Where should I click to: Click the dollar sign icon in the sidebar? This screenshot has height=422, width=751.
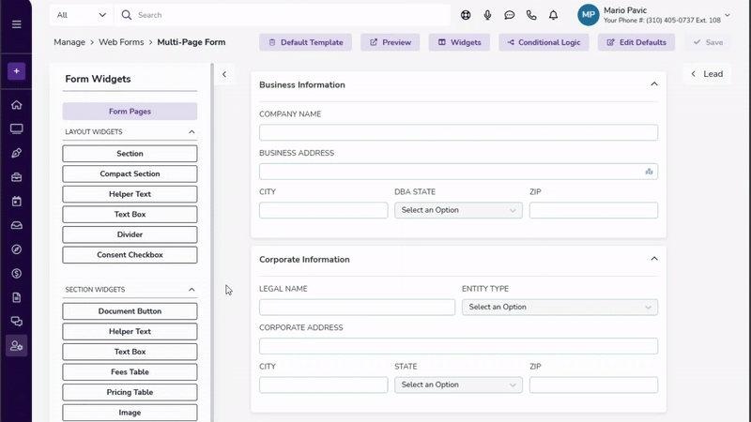tap(16, 274)
